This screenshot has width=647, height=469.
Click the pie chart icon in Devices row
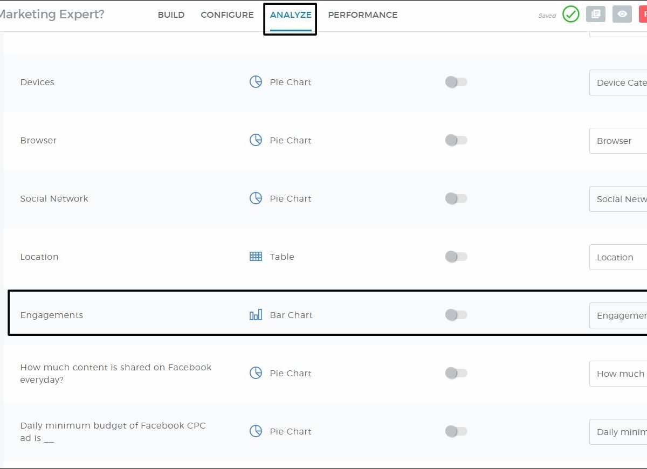coord(256,82)
